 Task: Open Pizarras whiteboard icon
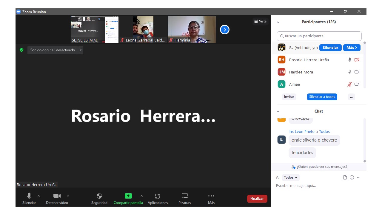(185, 196)
